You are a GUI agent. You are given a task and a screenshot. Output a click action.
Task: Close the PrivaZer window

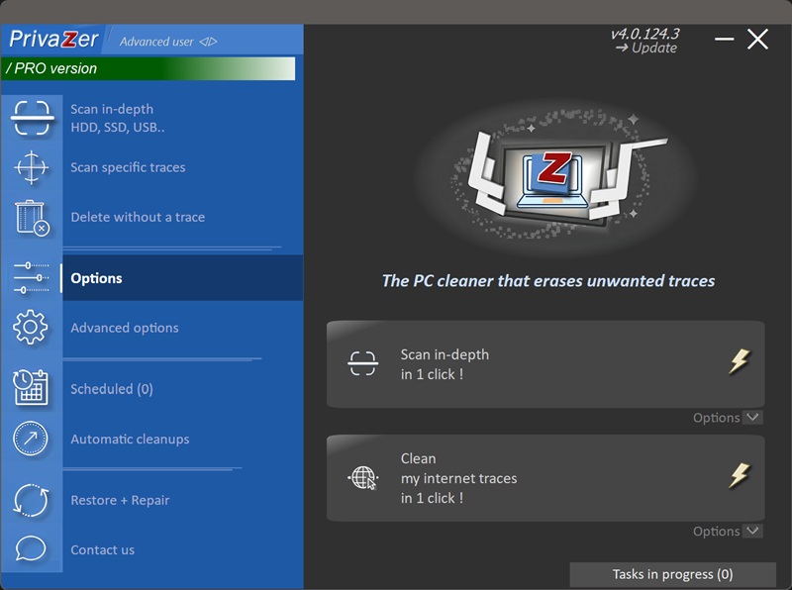(757, 39)
